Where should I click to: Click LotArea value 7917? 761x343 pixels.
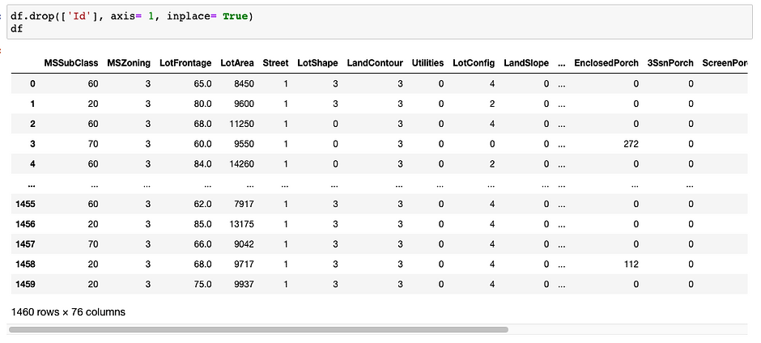[244, 204]
